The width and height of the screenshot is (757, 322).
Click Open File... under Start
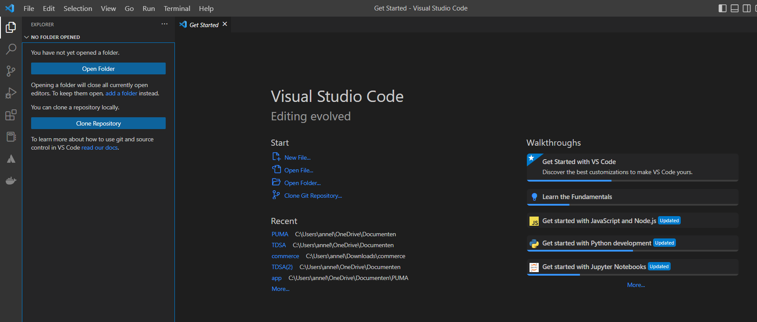pos(299,170)
